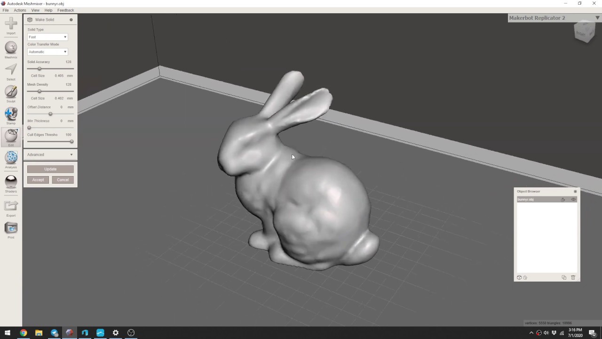Select bunnyr.obj in Object Browser
Image resolution: width=602 pixels, height=339 pixels.
click(x=547, y=200)
